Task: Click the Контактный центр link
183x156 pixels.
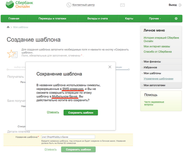Action: click(83, 5)
